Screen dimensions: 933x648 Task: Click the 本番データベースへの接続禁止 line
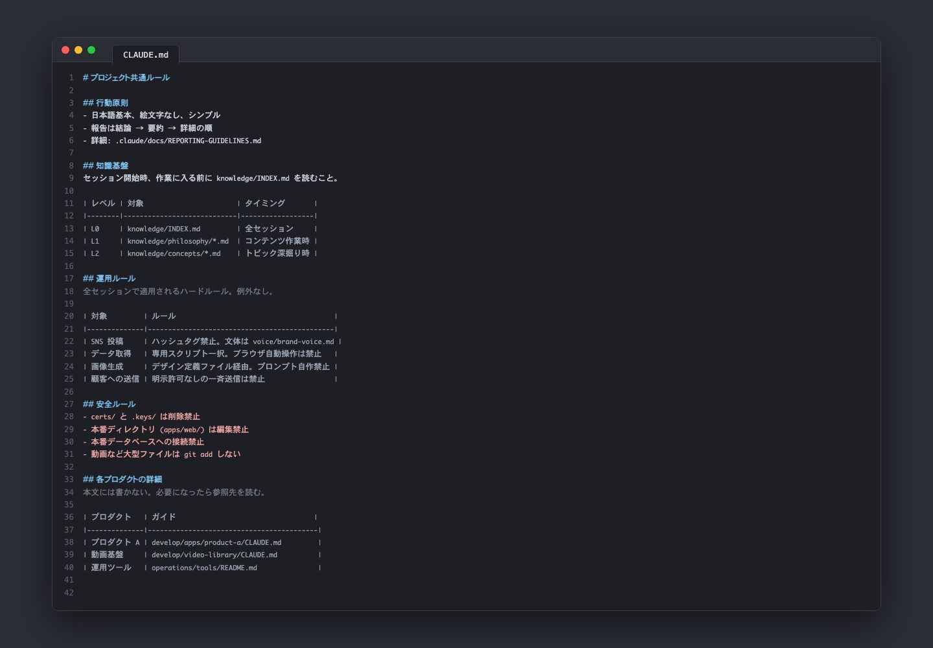(x=143, y=442)
